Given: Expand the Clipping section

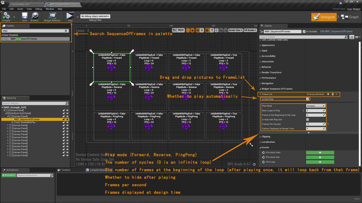Looking at the screenshot, I should click(260, 137).
